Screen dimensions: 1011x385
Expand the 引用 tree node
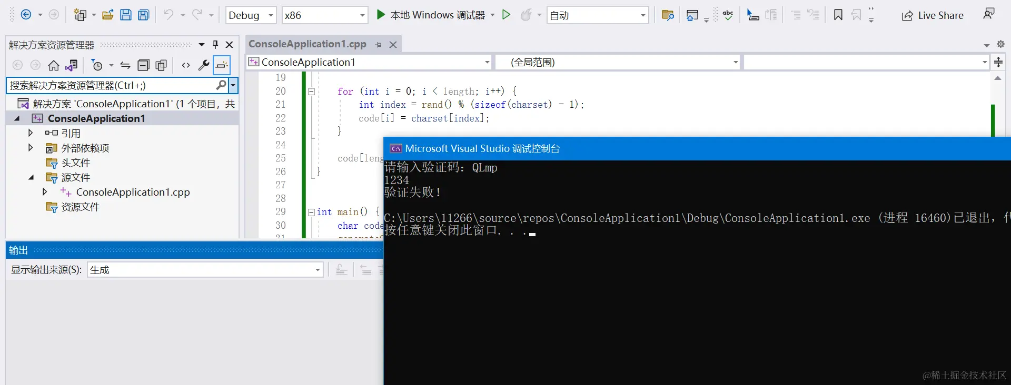[x=30, y=133]
